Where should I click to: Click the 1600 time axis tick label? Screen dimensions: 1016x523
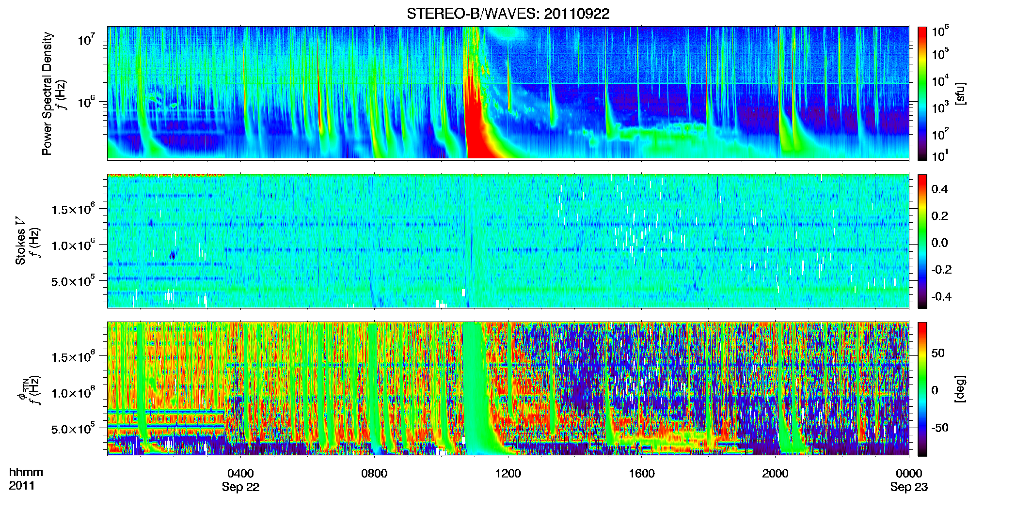[641, 474]
